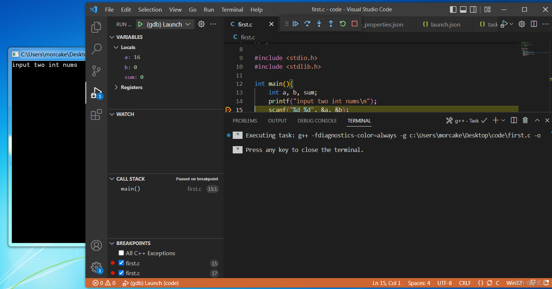Click the Step Out debug icon
The width and height of the screenshot is (552, 289).
click(331, 24)
